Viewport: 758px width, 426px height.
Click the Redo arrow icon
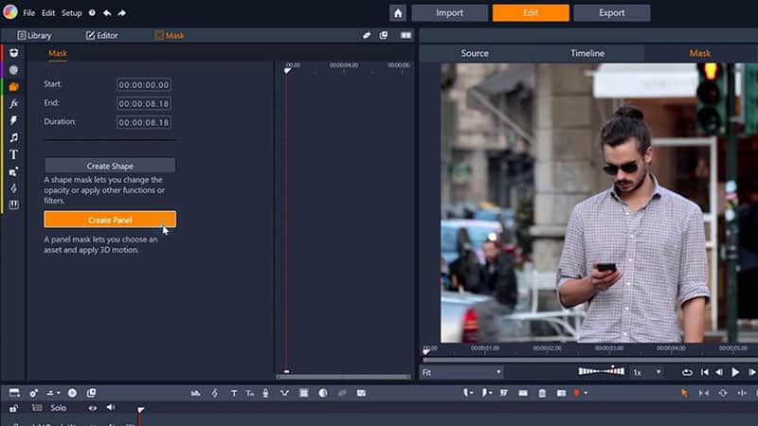[x=122, y=13]
